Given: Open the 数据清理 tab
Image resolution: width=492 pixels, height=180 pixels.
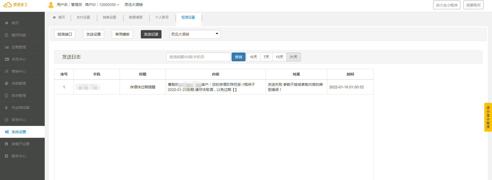Looking at the screenshot, I should (x=136, y=18).
